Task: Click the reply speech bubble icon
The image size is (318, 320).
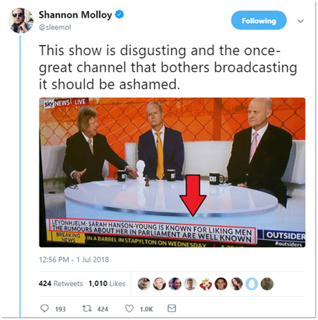Action: pyautogui.click(x=45, y=309)
